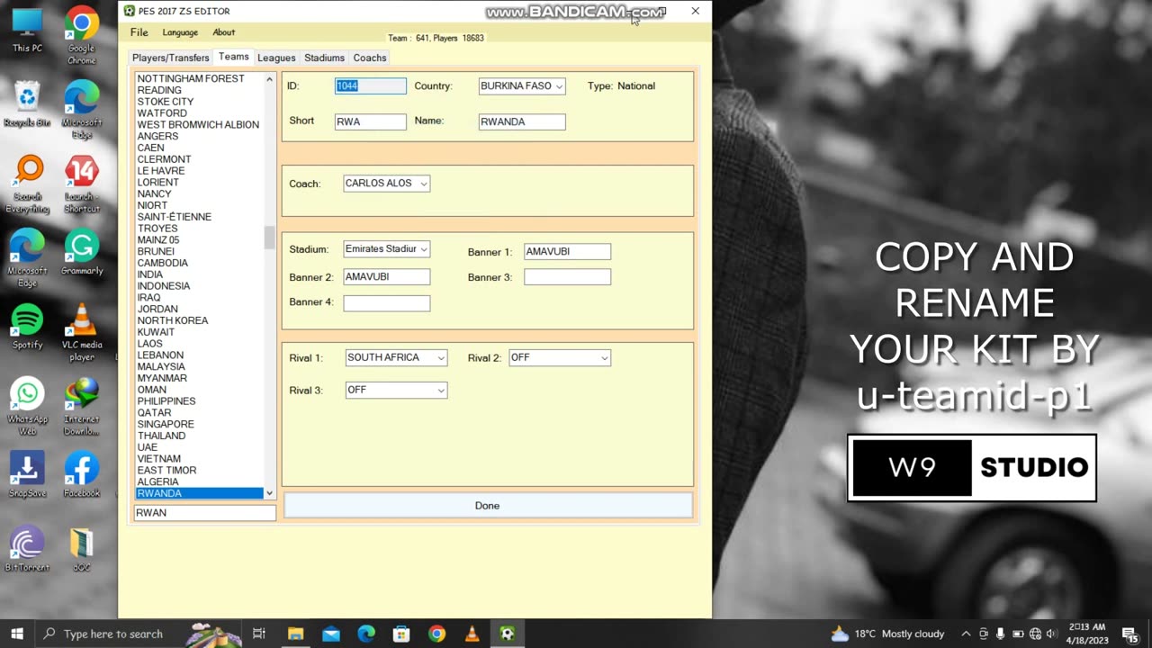Open VLC media player desktop icon

[x=81, y=332]
